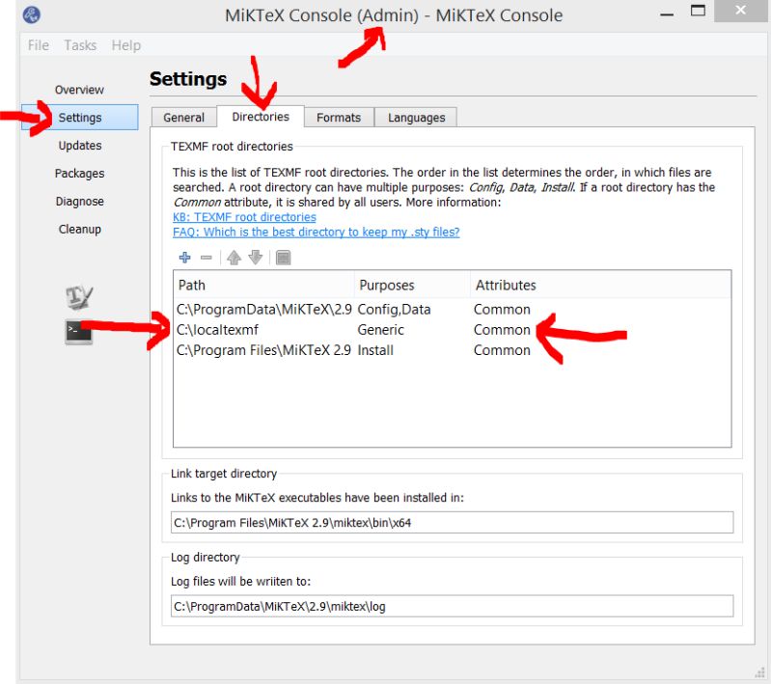
Task: Open FAQ link about .sty files
Action: 317,233
